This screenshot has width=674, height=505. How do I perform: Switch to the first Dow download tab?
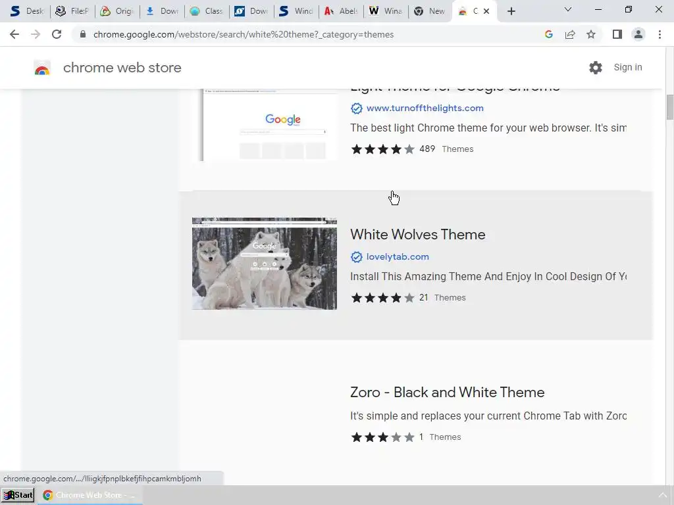162,11
